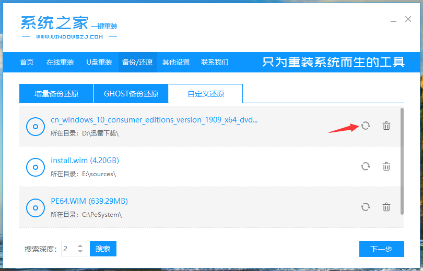Open 其他设置 in navigation bar
The image size is (423, 271).
click(176, 62)
